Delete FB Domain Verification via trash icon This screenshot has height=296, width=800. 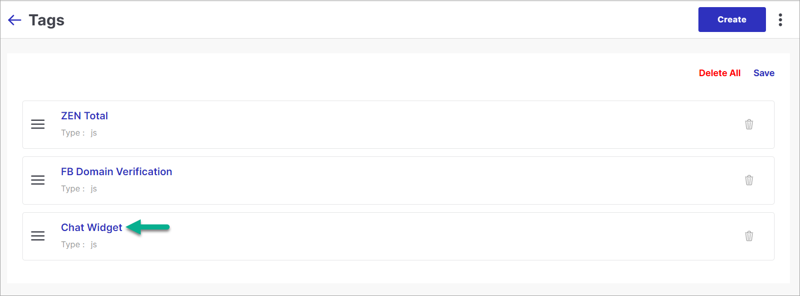[749, 180]
